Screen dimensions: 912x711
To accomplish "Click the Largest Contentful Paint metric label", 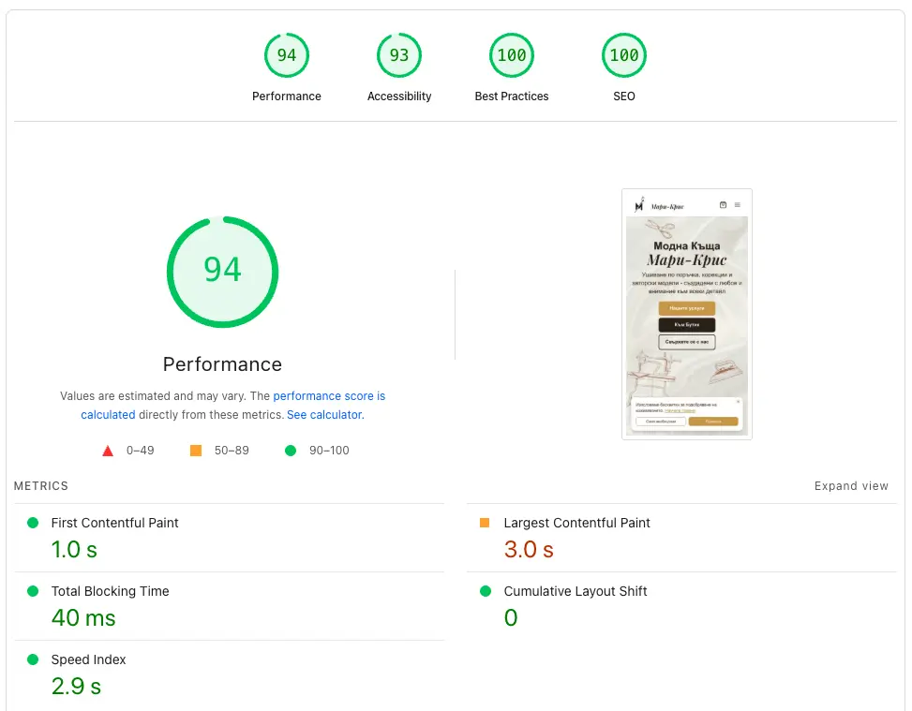I will click(x=576, y=523).
